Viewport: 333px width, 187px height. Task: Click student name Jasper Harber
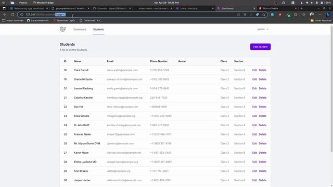coord(82,180)
